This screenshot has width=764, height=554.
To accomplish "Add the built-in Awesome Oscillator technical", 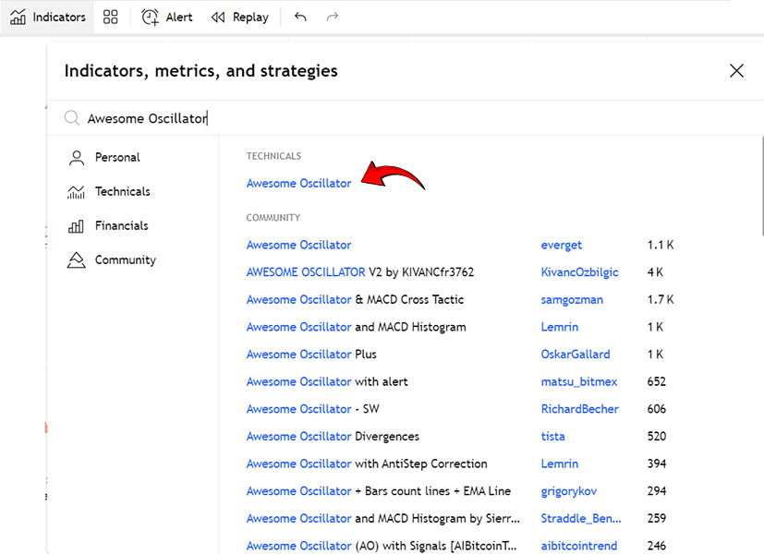I will 298,184.
